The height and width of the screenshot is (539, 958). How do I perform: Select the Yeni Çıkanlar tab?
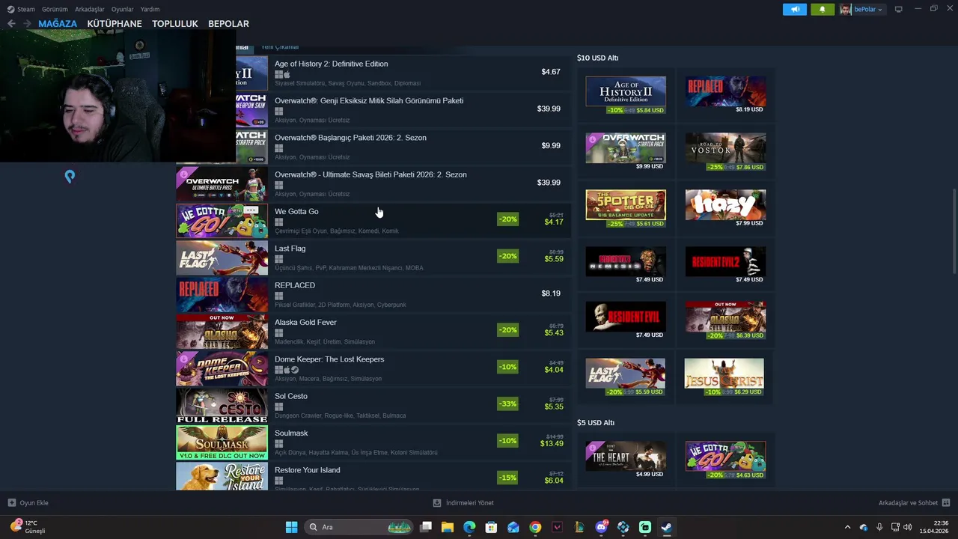279,47
